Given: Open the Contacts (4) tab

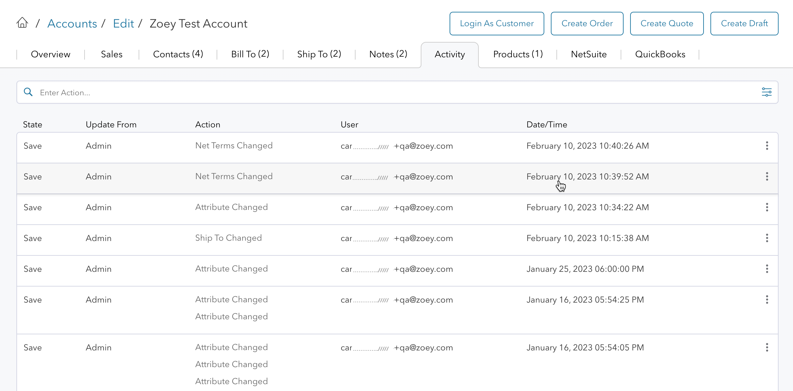Looking at the screenshot, I should coord(178,54).
